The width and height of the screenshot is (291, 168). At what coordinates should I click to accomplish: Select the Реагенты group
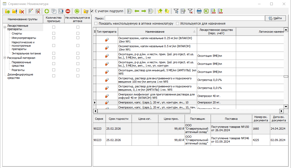pyautogui.click(x=18, y=70)
